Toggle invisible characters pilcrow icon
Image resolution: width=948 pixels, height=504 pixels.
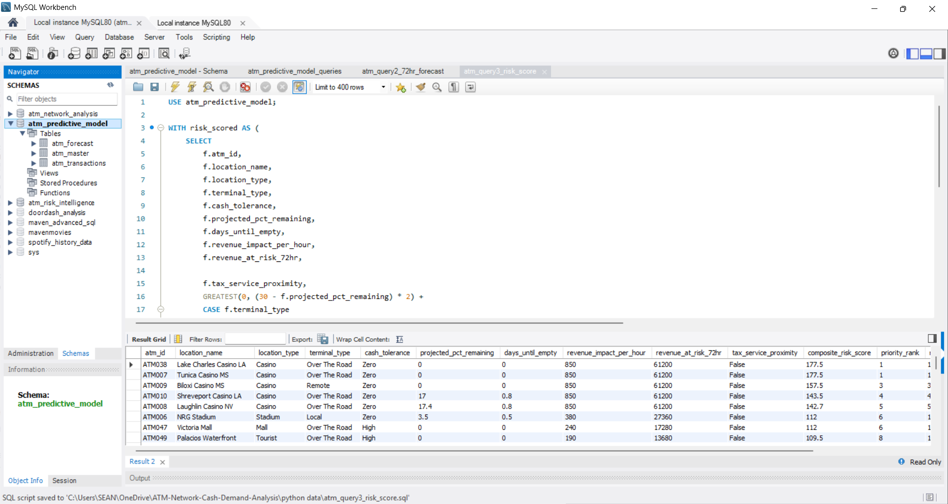point(454,87)
